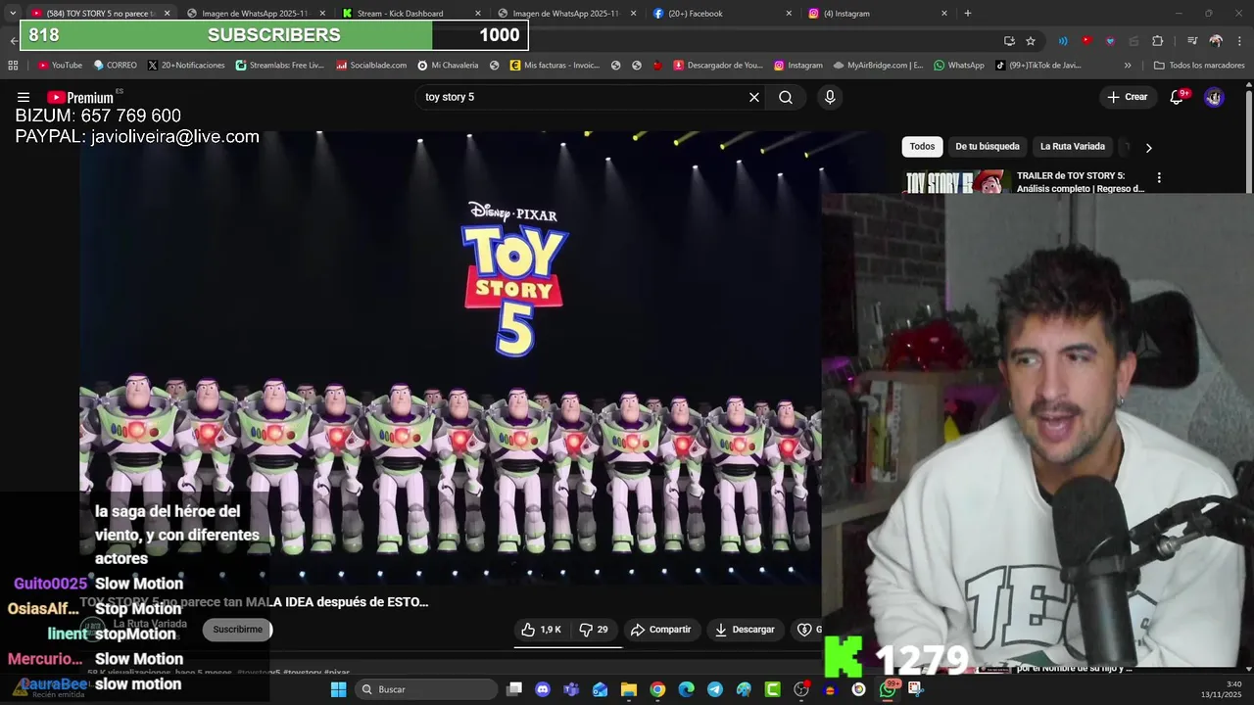Open the 20+Notificaciones X bookmark

pyautogui.click(x=187, y=66)
